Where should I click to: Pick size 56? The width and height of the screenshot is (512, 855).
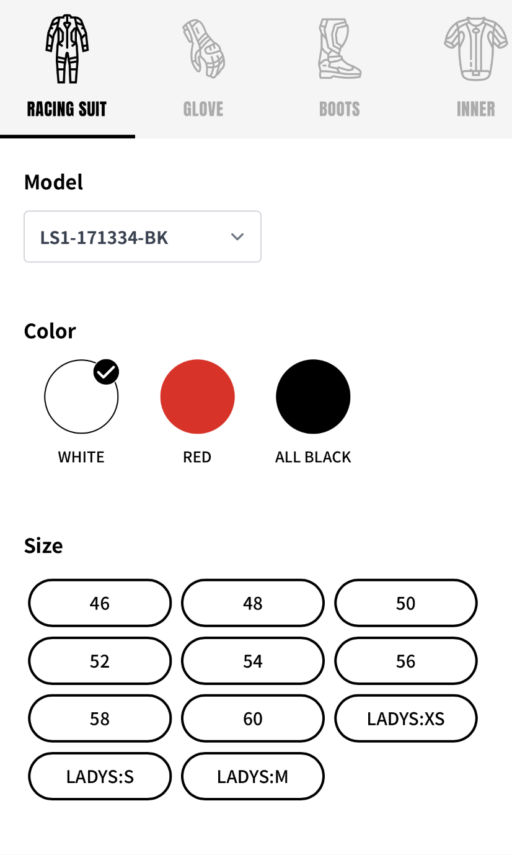coord(406,661)
